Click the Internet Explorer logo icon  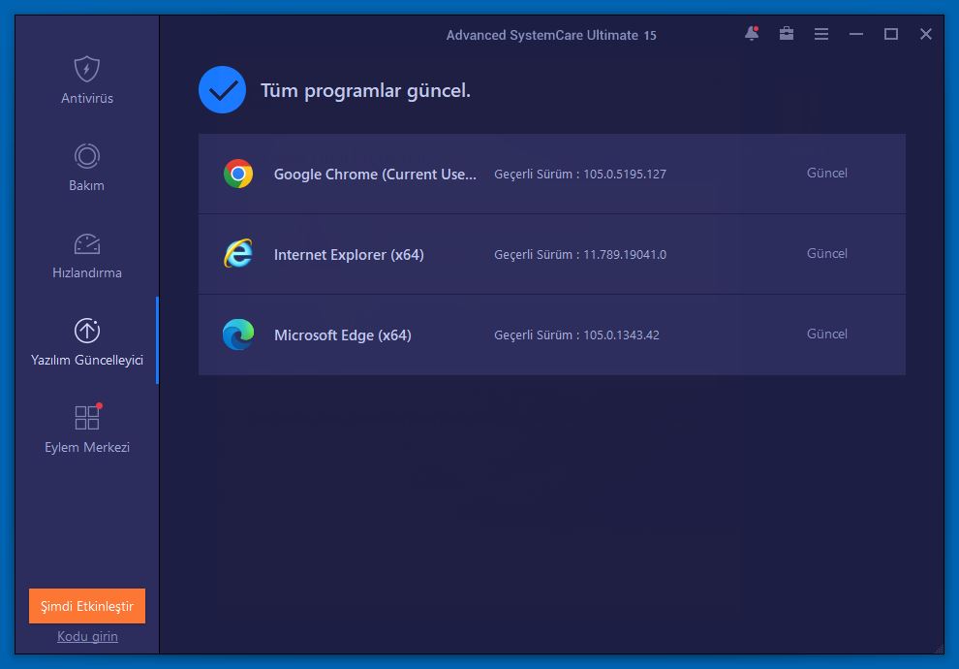click(238, 254)
